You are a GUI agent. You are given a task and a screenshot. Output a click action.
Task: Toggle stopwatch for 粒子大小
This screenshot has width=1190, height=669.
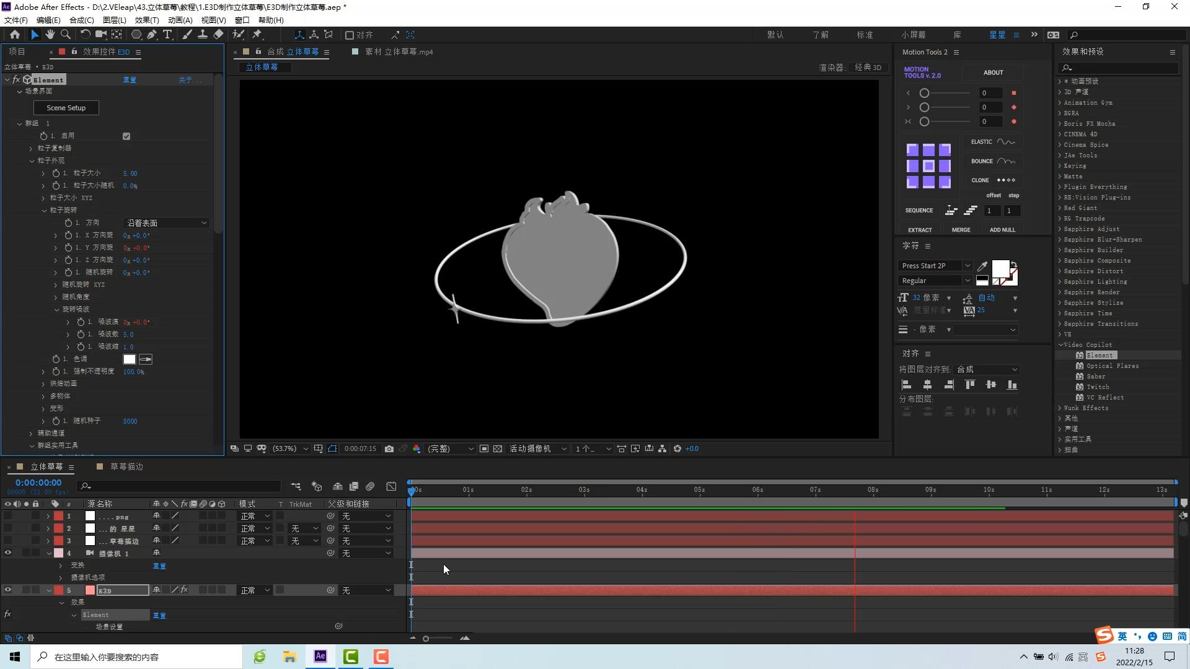coord(56,173)
